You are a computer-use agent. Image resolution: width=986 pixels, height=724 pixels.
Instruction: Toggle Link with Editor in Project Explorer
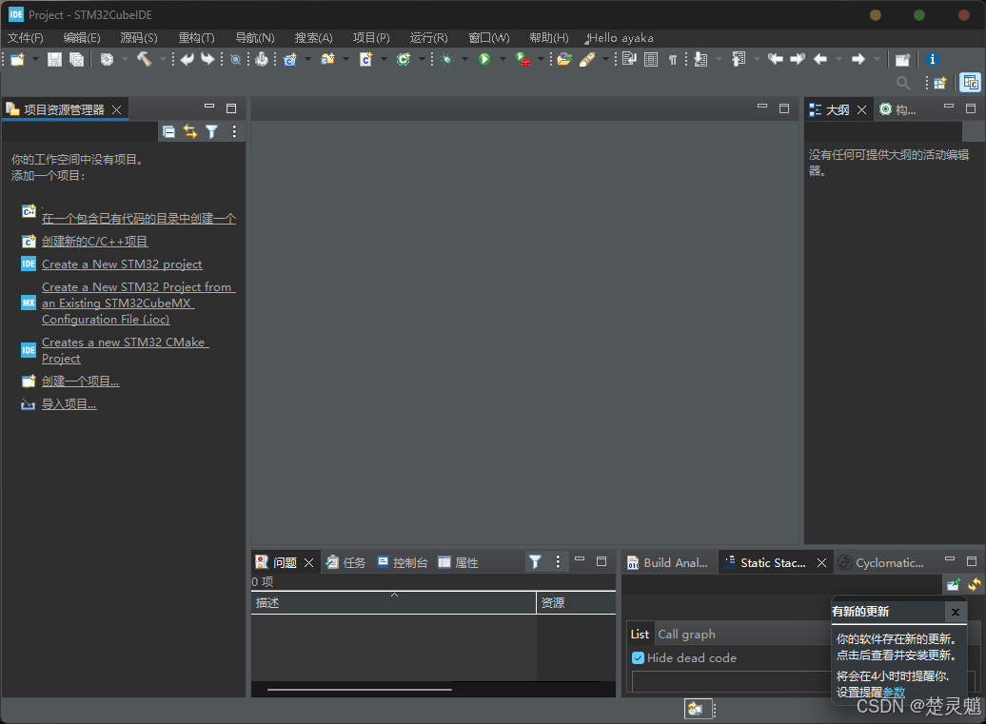(190, 131)
